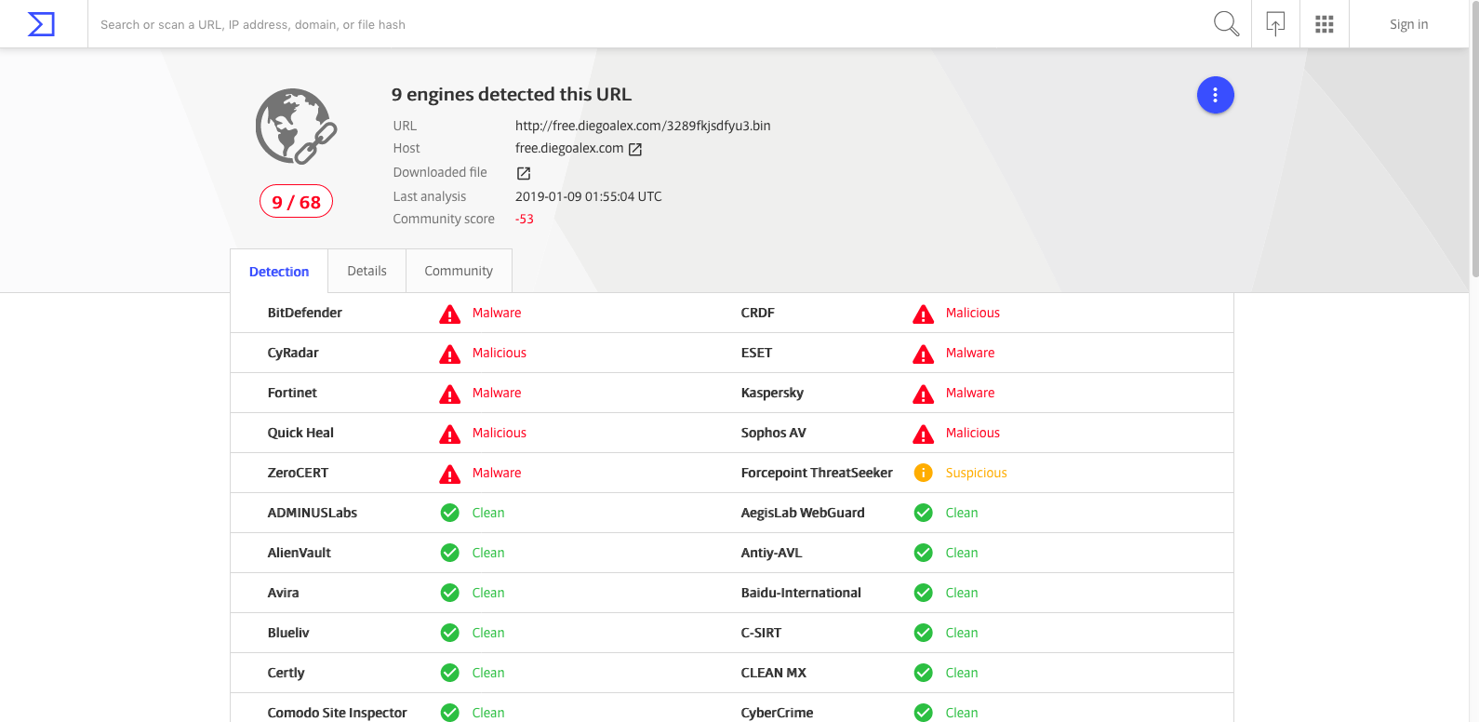Click the -53 community score value
Screen dimensions: 1479x722
tap(525, 219)
